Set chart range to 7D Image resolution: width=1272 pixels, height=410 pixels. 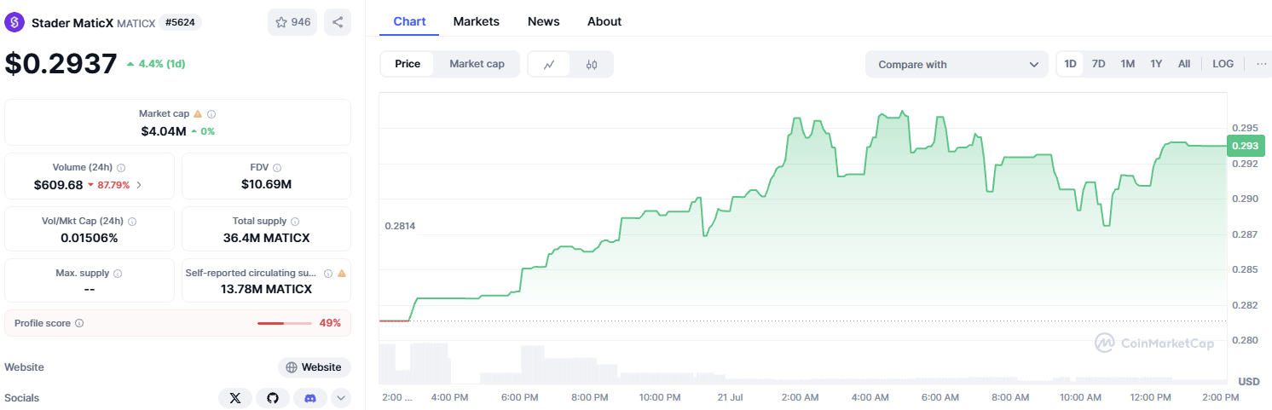coord(1099,64)
